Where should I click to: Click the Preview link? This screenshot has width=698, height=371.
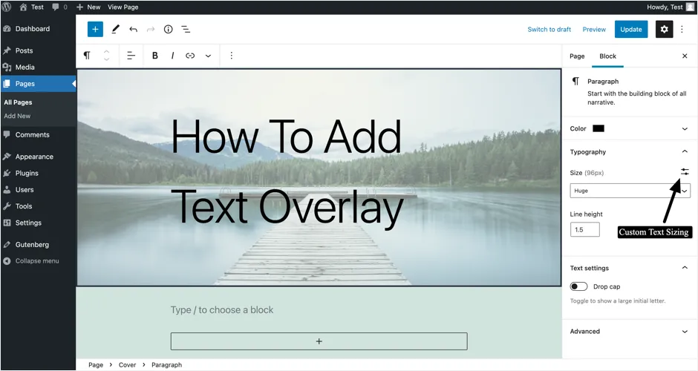[594, 30]
